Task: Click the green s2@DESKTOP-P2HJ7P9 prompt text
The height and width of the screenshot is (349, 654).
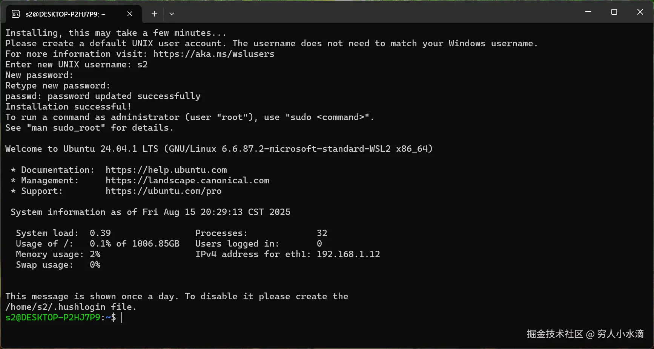Action: (x=53, y=318)
